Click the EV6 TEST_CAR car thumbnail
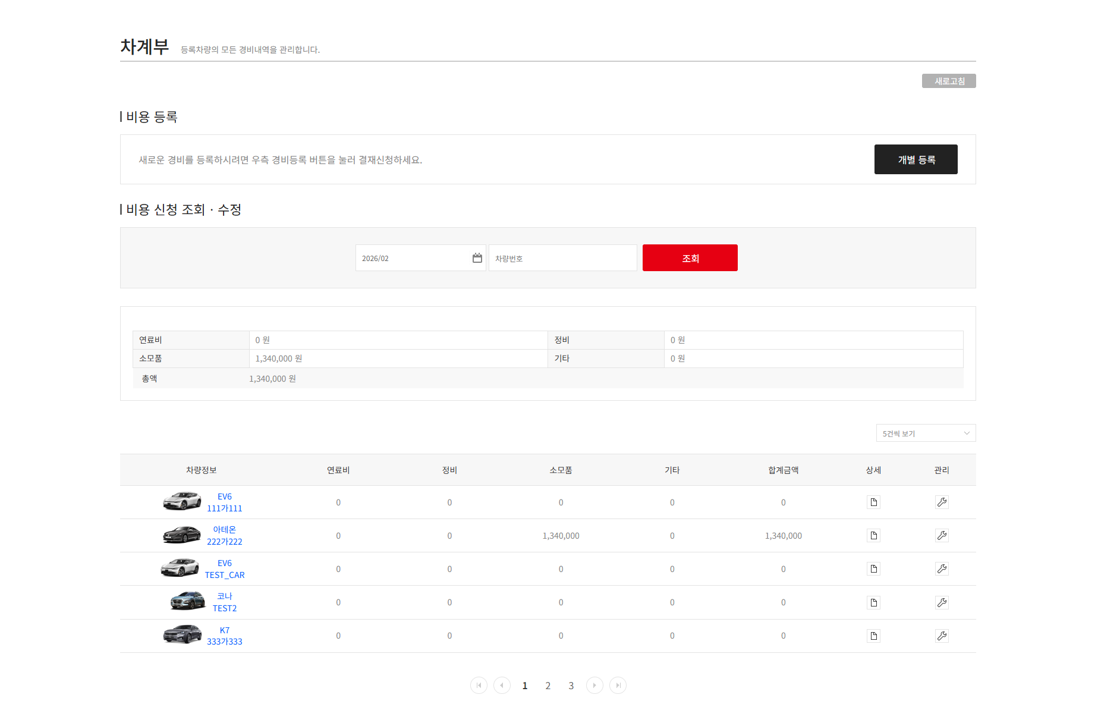The image size is (1101, 707). 180,568
